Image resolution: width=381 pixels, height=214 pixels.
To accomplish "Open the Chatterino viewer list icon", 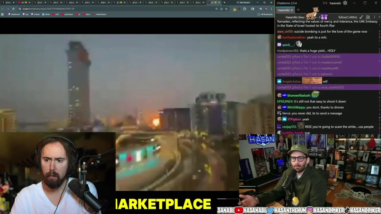I will [x=368, y=17].
